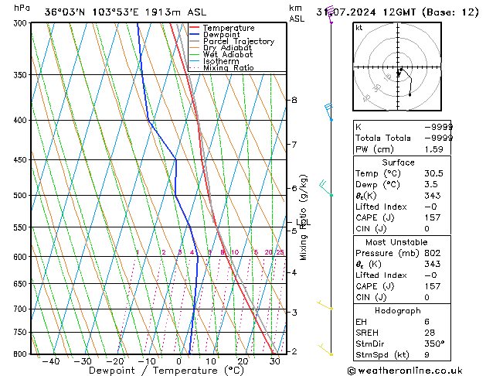Screen dimensions: 486x376
Task: Click the CAPE value in Surface table
Action: [x=433, y=217]
